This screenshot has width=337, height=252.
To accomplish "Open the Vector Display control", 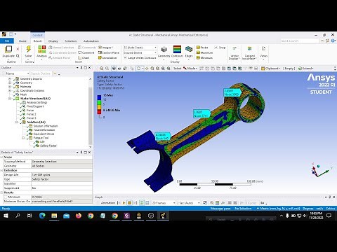I will pyautogui.click(x=234, y=52).
